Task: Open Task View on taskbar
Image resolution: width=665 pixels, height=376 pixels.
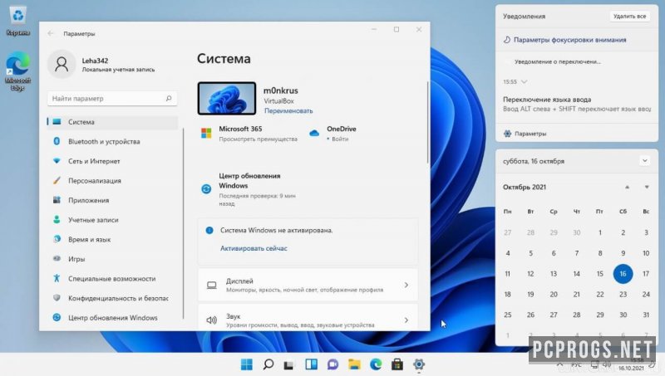Action: [289, 364]
